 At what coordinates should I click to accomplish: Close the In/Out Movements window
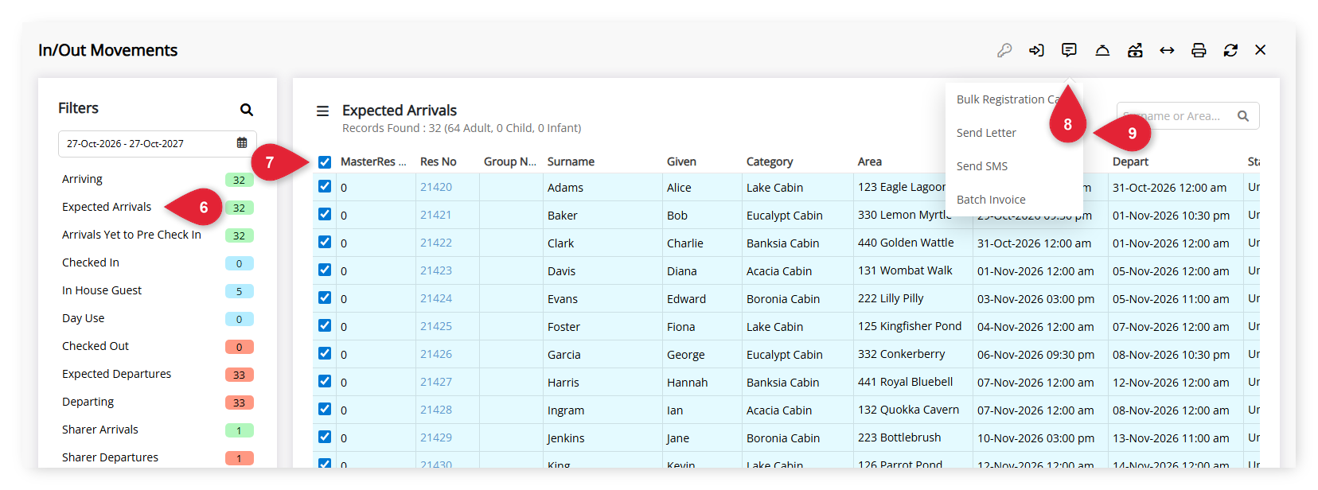1260,50
